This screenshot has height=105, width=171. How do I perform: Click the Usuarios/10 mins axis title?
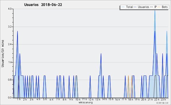3,53
